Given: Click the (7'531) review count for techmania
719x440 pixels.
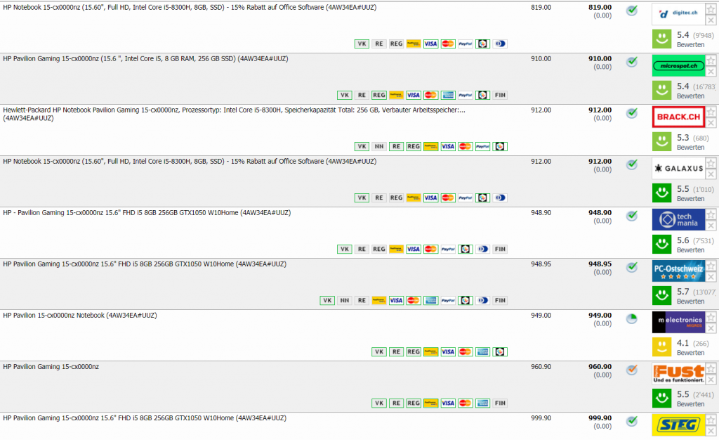Looking at the screenshot, I should 704,241.
